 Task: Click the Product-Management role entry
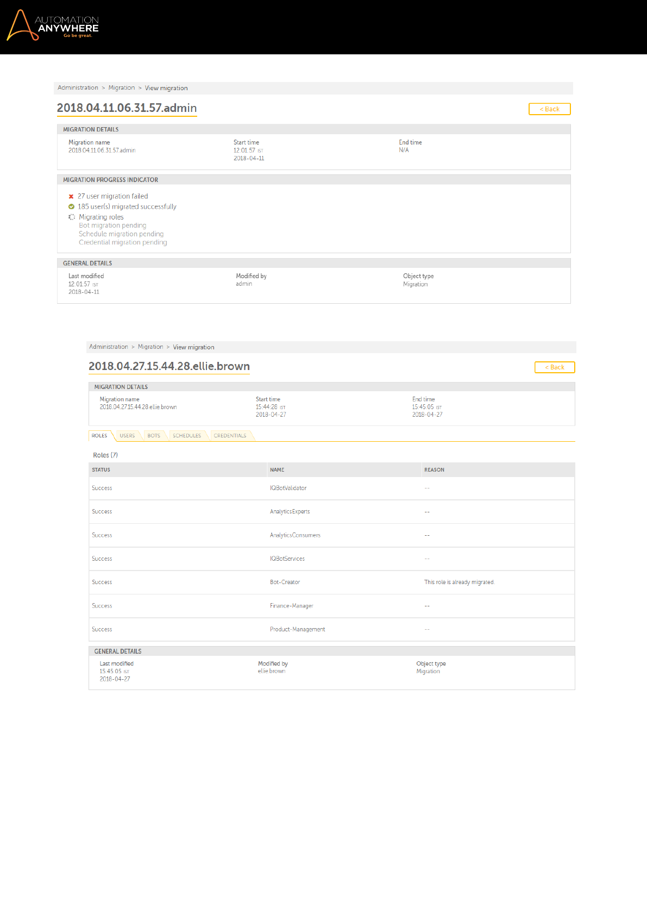298,629
